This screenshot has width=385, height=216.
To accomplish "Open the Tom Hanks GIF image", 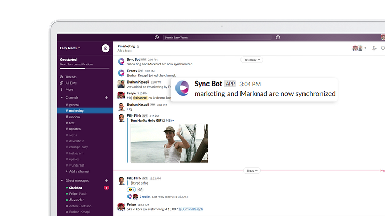I will point(169,143).
